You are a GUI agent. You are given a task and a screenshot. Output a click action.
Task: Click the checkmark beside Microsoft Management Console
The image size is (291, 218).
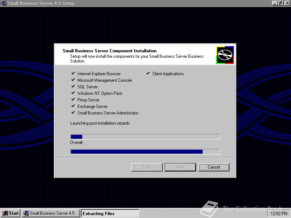[x=73, y=80]
